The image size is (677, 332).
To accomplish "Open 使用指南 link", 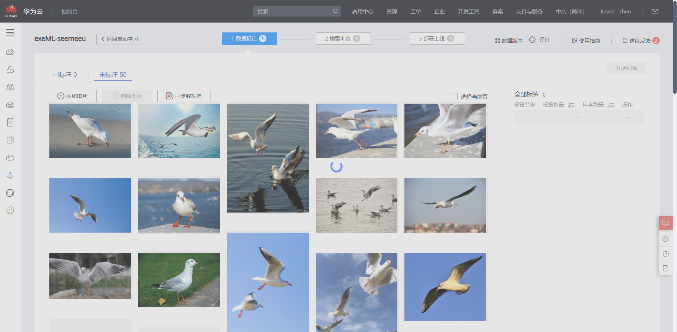I will pyautogui.click(x=586, y=41).
